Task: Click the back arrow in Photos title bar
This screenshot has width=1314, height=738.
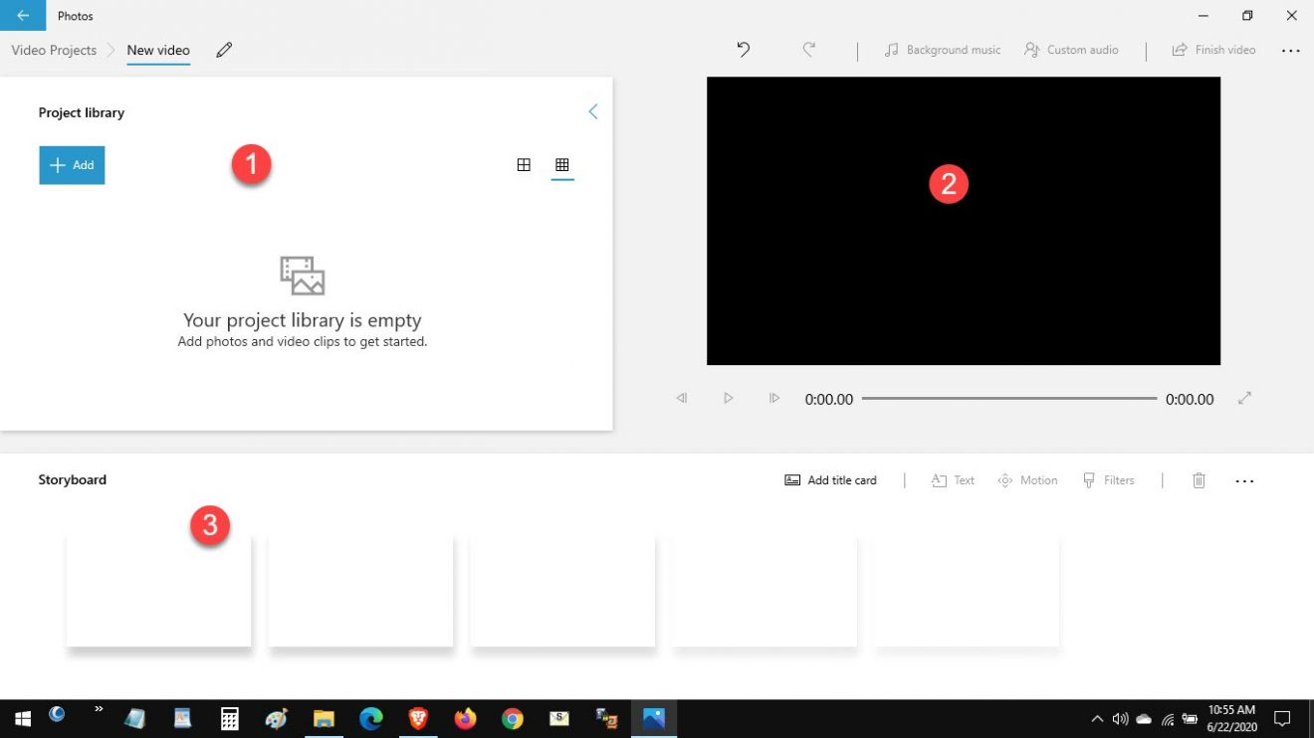Action: [x=23, y=16]
